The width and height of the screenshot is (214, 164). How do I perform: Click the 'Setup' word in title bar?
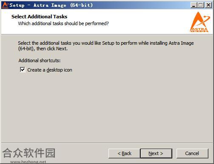[17, 6]
